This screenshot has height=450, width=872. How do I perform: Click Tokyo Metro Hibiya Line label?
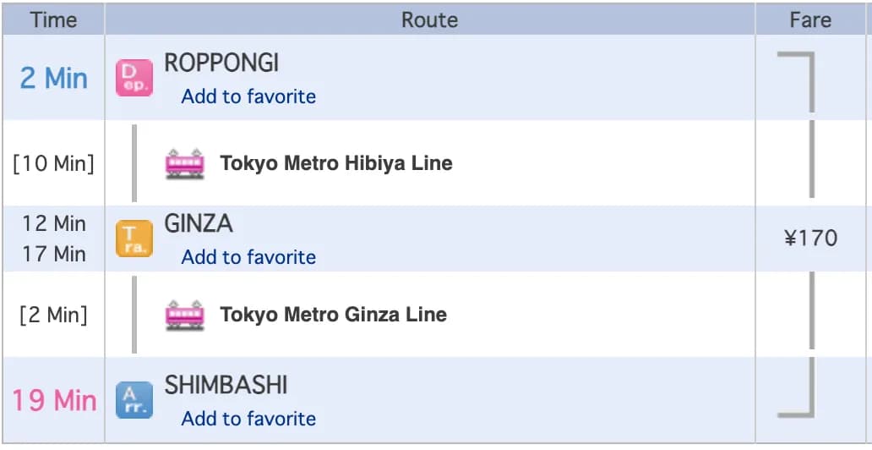pyautogui.click(x=336, y=164)
